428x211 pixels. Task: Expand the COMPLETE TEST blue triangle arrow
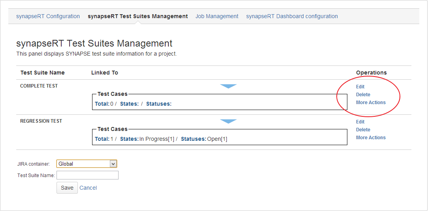pyautogui.click(x=228, y=86)
